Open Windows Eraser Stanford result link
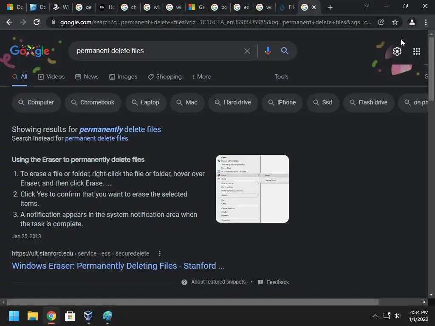 point(118,266)
